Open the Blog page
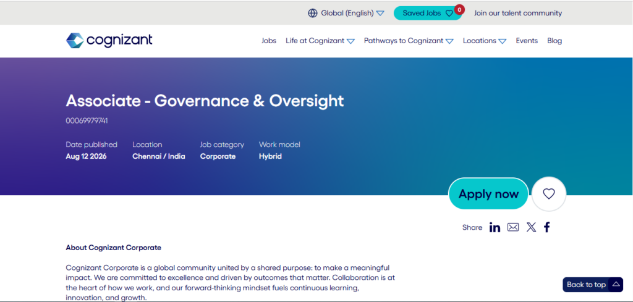Viewport: 633px width, 302px height. pyautogui.click(x=554, y=41)
